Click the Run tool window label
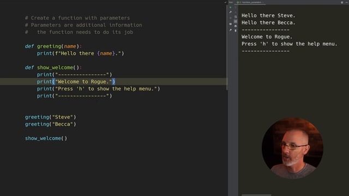Image resolution: width=349 pixels, height=196 pixels. 231,2
